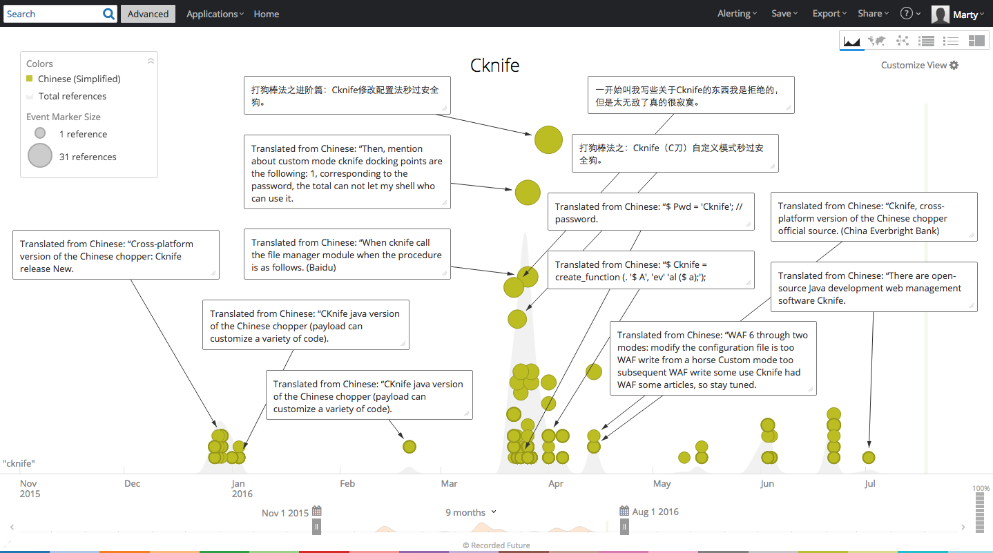
Task: Grab the Aug 1 2016 range slider handle
Action: point(624,527)
